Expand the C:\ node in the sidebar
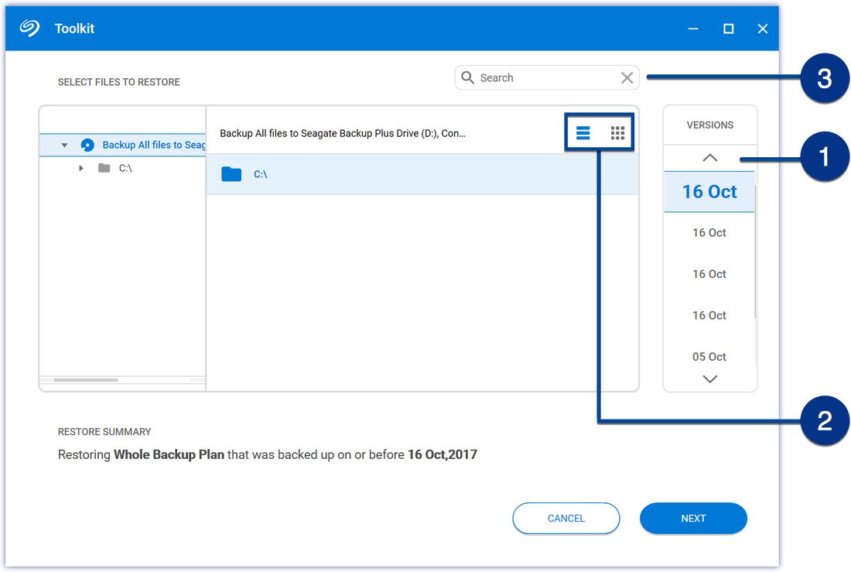 pyautogui.click(x=81, y=168)
